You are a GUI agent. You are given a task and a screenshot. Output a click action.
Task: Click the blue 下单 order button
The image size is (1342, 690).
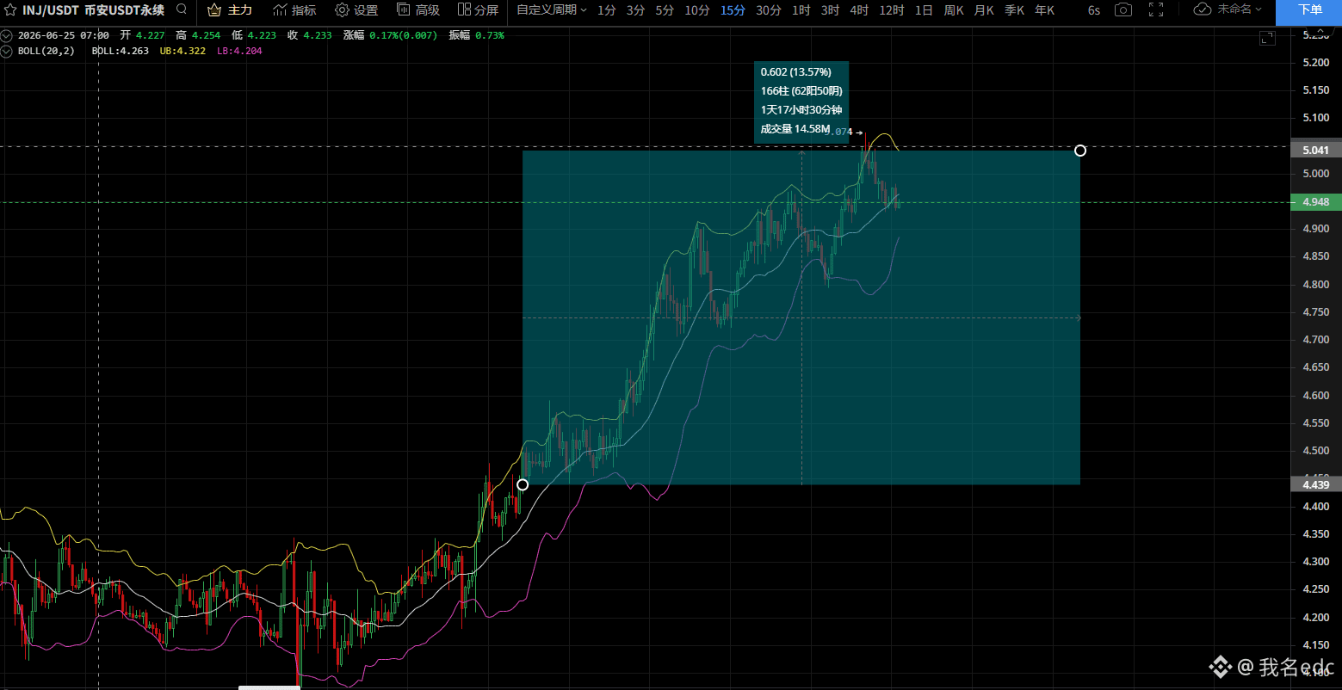[x=1308, y=12]
